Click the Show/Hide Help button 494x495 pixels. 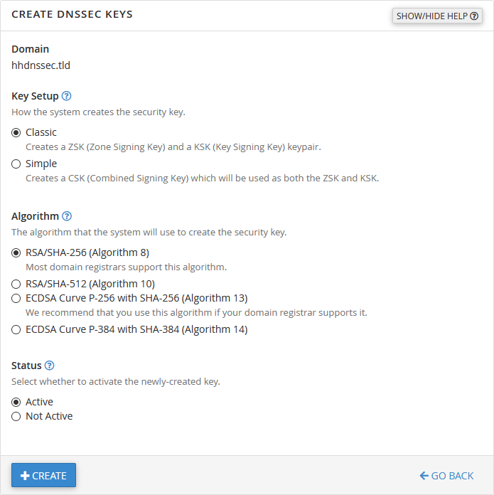pos(437,16)
